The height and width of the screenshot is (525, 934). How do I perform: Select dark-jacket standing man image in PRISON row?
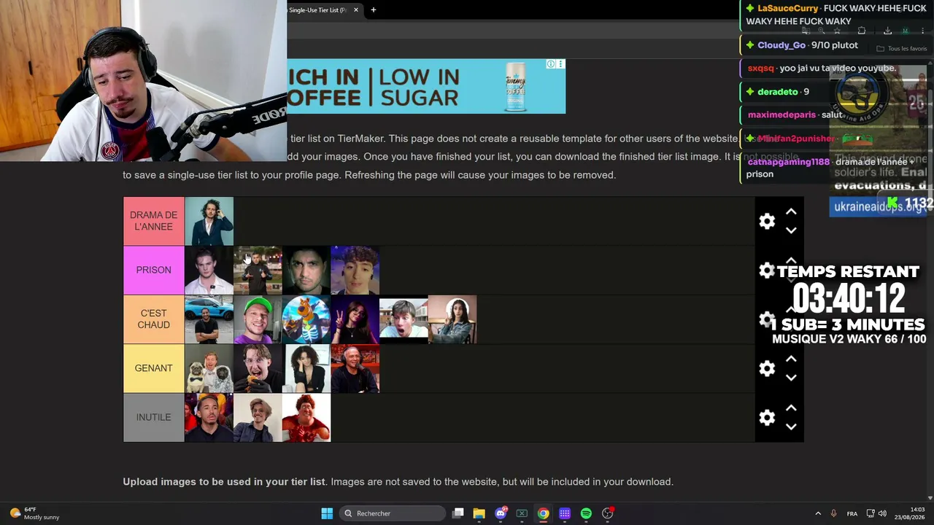pos(258,271)
